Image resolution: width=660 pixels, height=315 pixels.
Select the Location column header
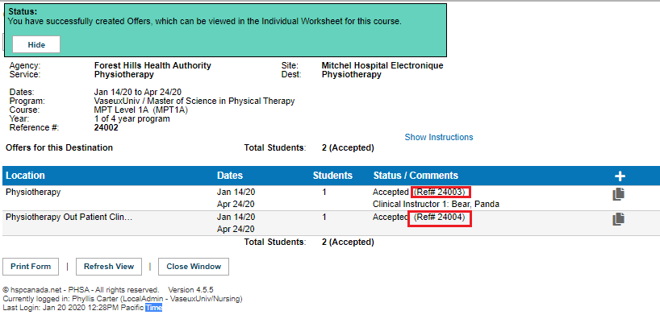pyautogui.click(x=25, y=176)
